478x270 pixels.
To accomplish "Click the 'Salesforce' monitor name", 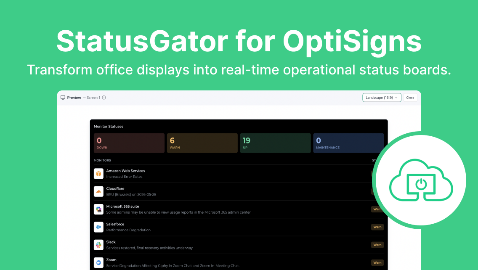I will point(115,224).
